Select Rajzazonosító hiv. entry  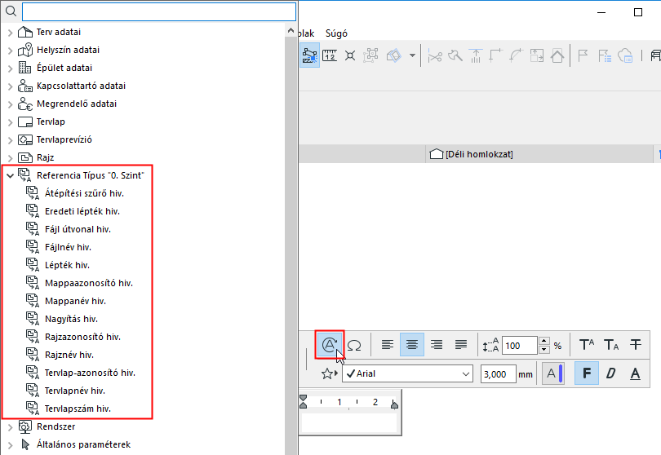(x=82, y=337)
